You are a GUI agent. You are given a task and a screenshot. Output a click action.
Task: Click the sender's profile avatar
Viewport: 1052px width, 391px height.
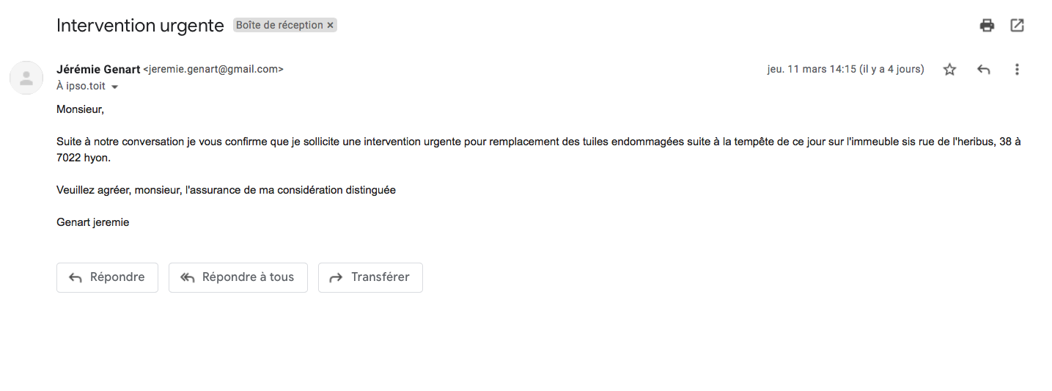pos(26,78)
